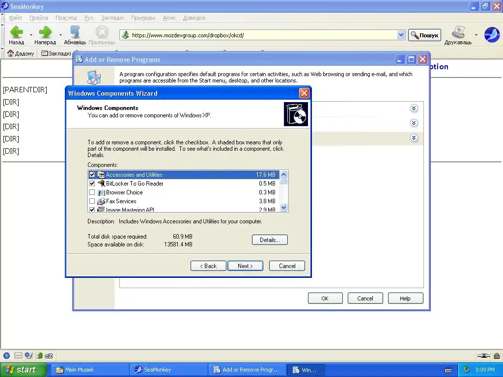Image resolution: width=503 pixels, height=377 pixels.
Task: Switch to Mein Musiek taskbar item
Action: click(x=90, y=370)
